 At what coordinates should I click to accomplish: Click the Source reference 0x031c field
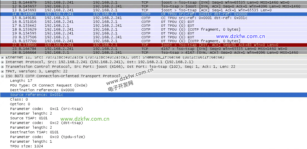point(37,95)
